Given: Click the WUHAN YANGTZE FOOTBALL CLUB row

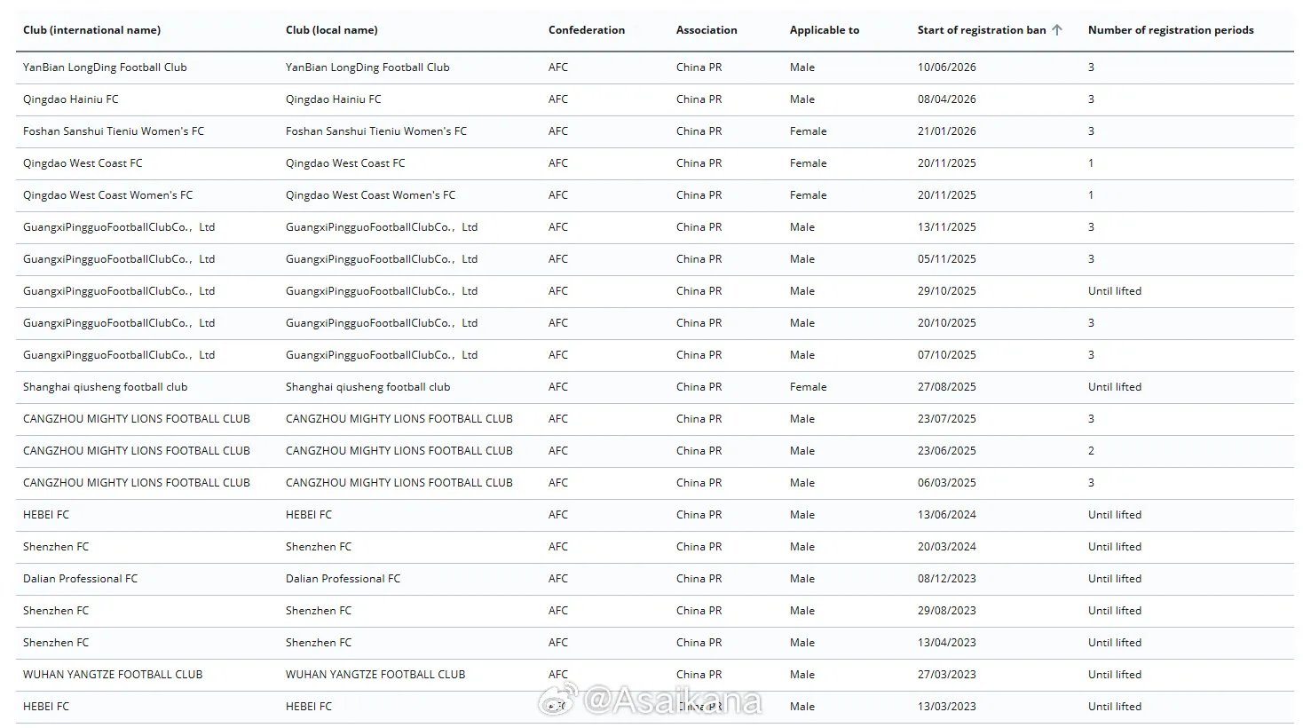Looking at the screenshot, I should pos(655,675).
